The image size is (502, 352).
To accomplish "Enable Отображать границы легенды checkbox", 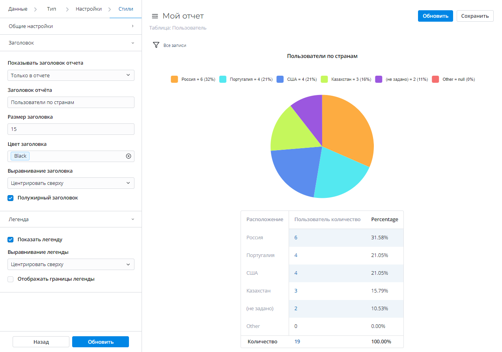I will pos(11,279).
